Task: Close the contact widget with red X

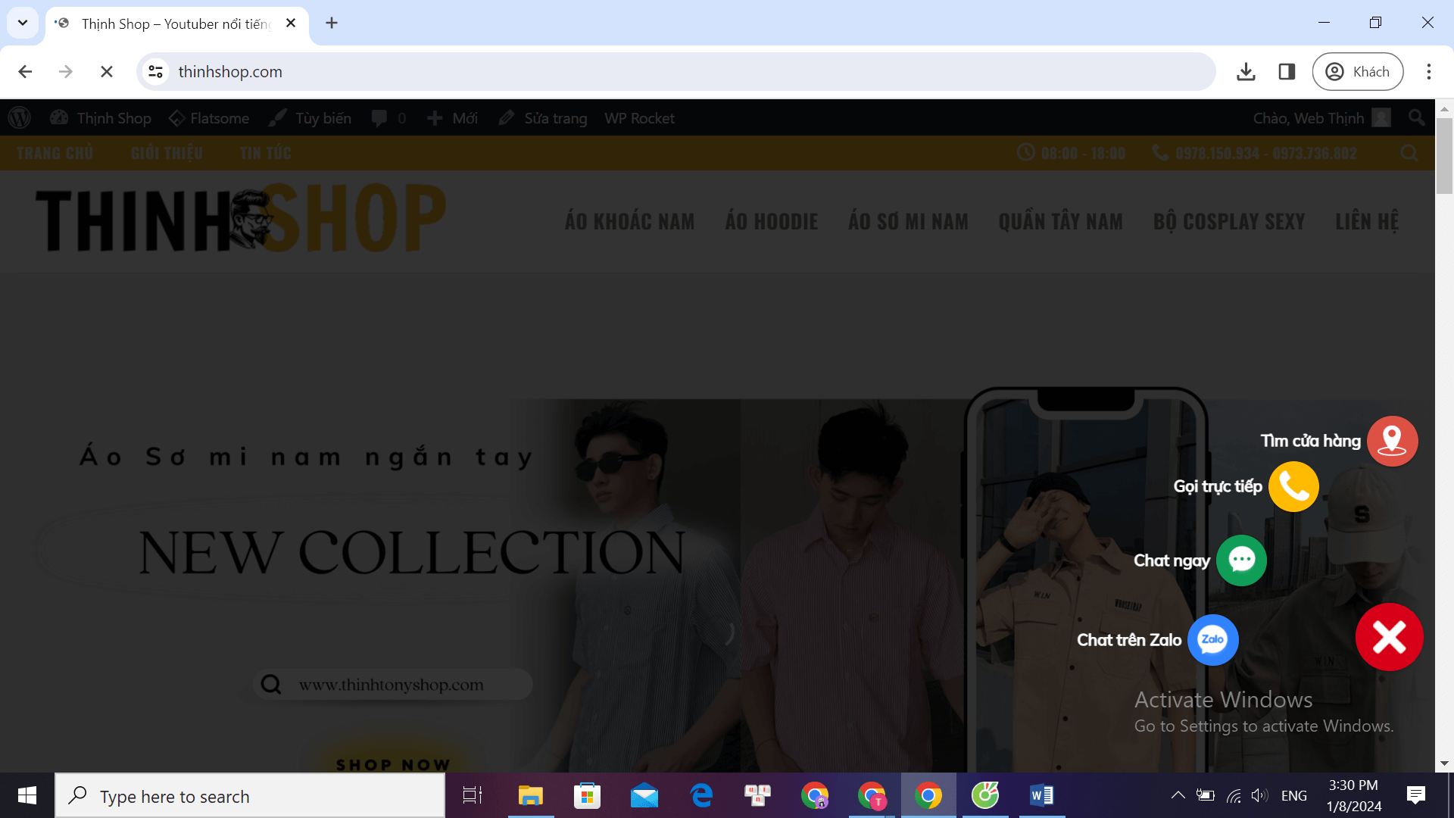Action: pyautogui.click(x=1389, y=637)
